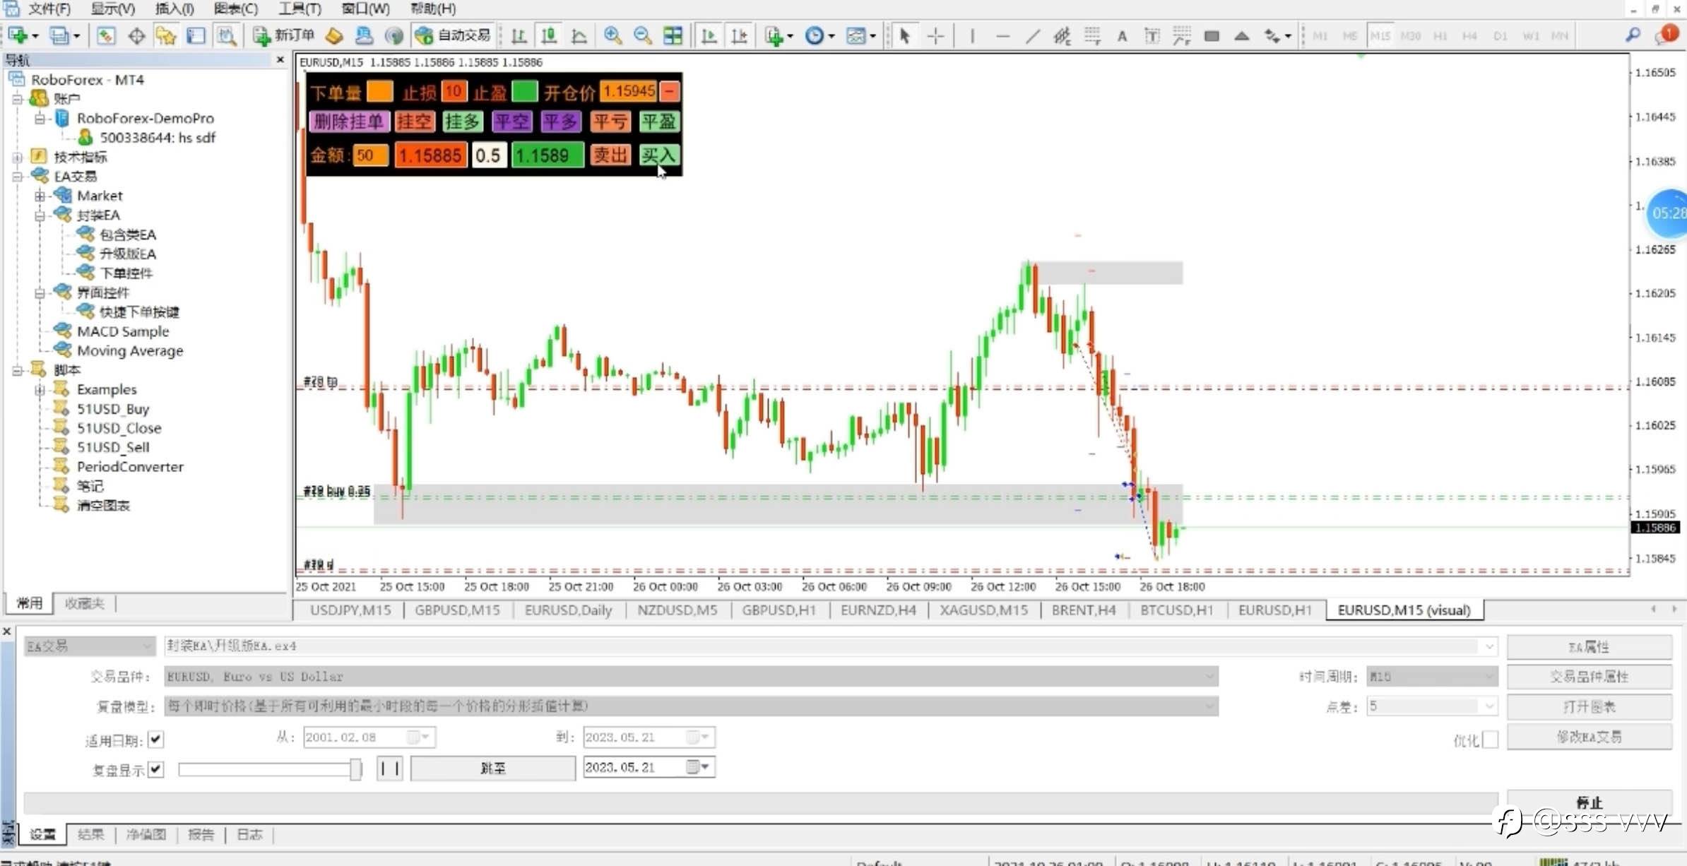Select the text A tool
The width and height of the screenshot is (1687, 866).
click(x=1122, y=35)
